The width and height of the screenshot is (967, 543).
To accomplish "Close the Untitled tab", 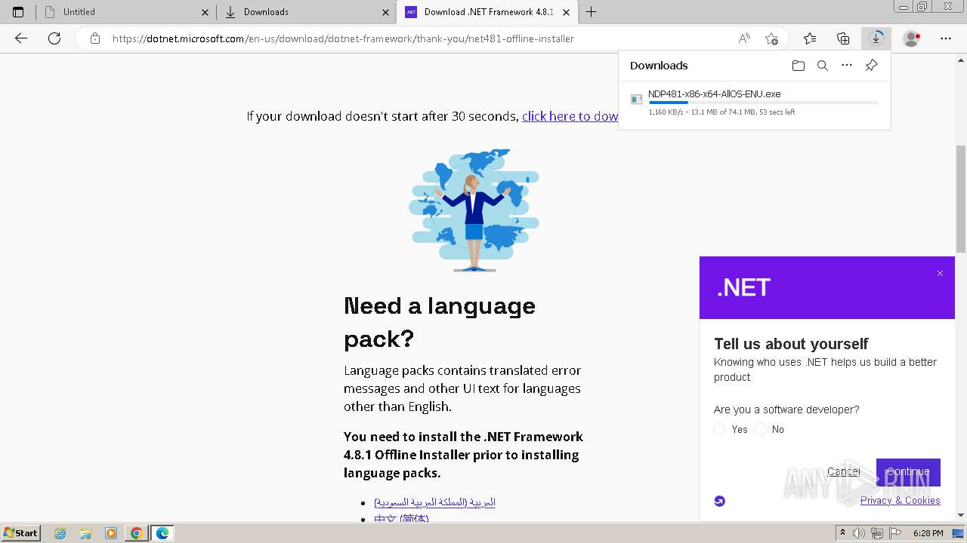I will tap(205, 12).
